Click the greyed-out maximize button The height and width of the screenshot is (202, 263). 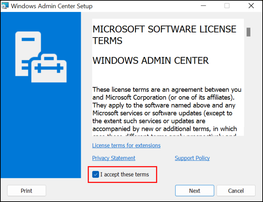(227, 6)
